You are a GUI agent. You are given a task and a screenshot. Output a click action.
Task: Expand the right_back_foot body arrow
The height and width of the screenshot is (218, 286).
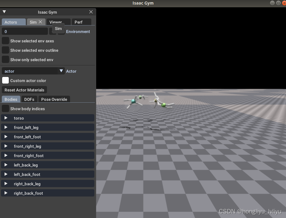coord(6,193)
